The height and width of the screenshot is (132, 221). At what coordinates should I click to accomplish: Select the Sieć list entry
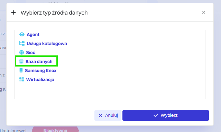pos(30,53)
